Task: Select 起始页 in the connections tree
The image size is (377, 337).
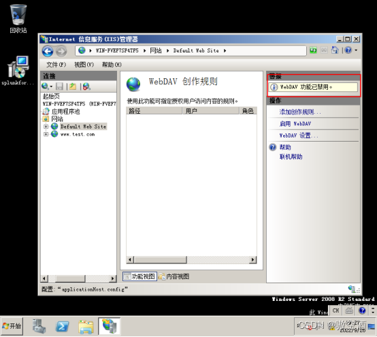Action: (x=51, y=97)
